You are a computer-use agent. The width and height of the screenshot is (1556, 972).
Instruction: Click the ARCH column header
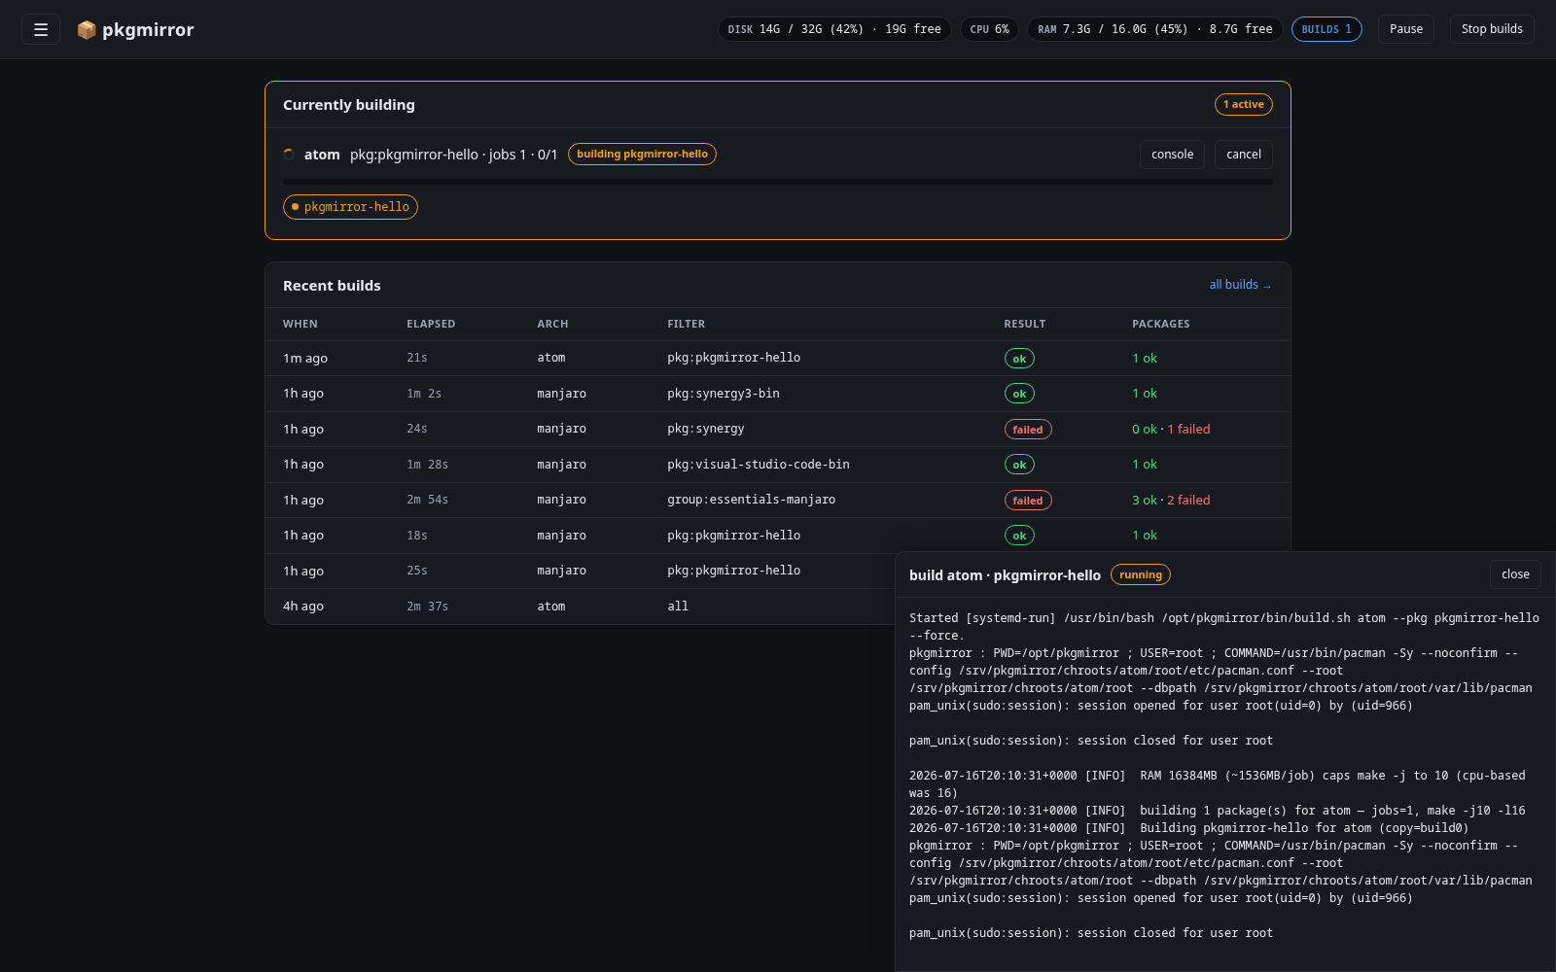[552, 324]
